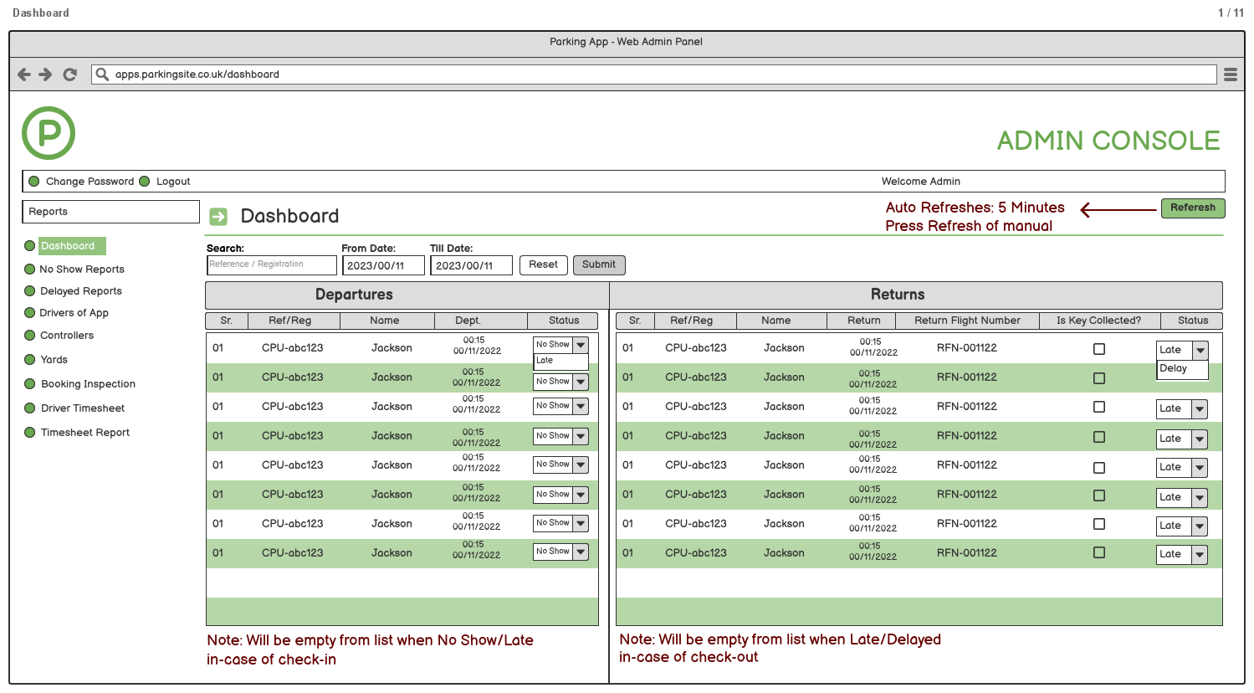Submit the date range search
The image size is (1254, 693).
[x=599, y=264]
